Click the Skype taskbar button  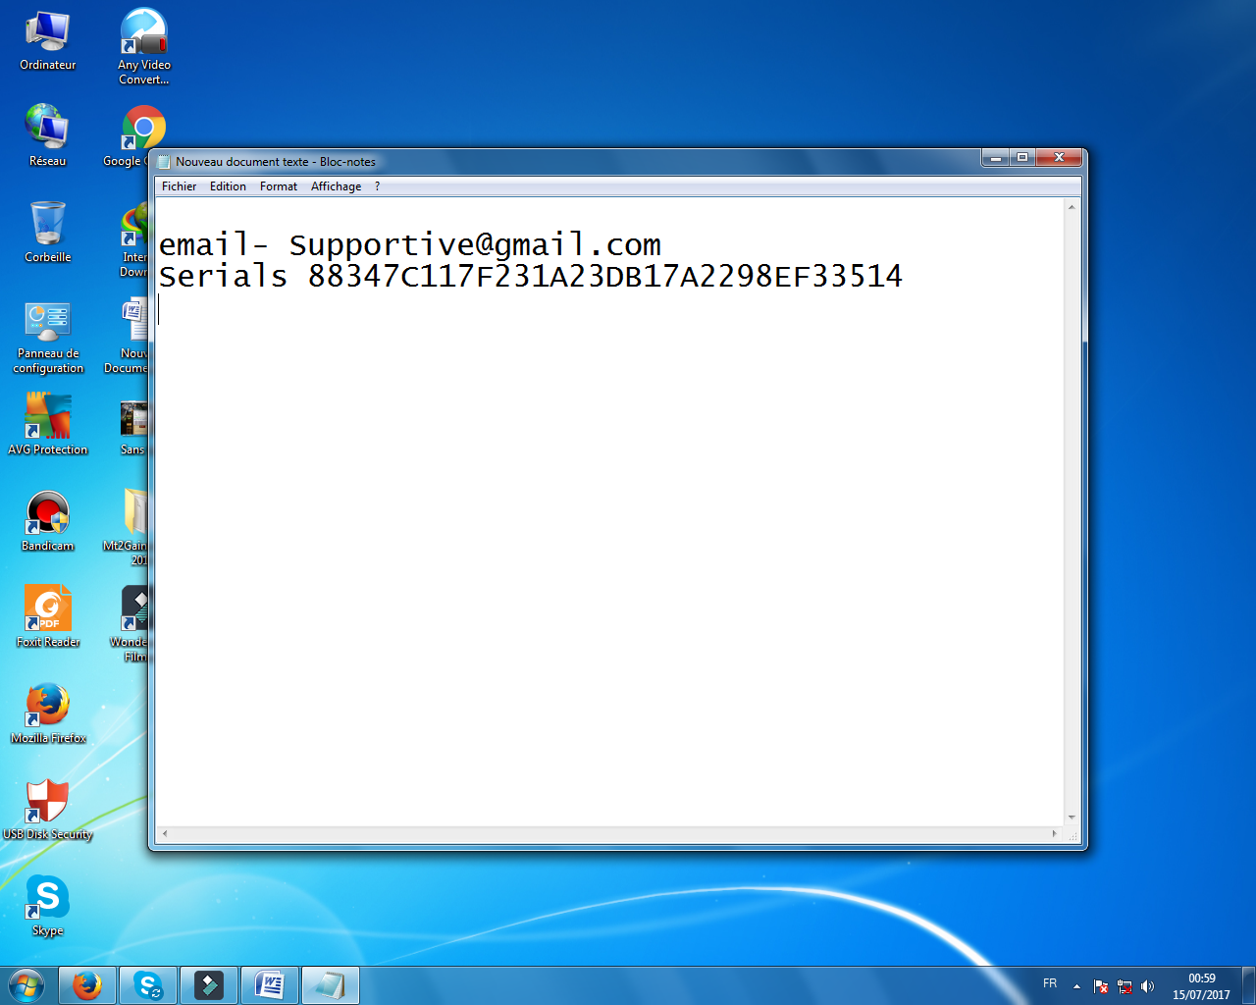pos(148,985)
